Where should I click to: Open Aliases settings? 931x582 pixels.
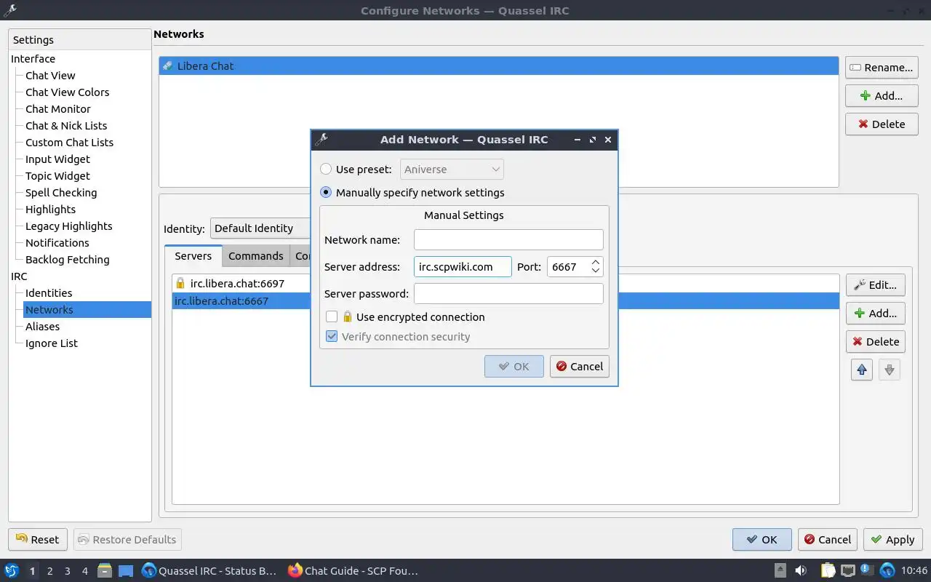click(42, 327)
